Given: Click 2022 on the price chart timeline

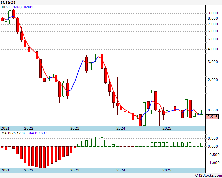Looking at the screenshot, I should click(29, 128).
